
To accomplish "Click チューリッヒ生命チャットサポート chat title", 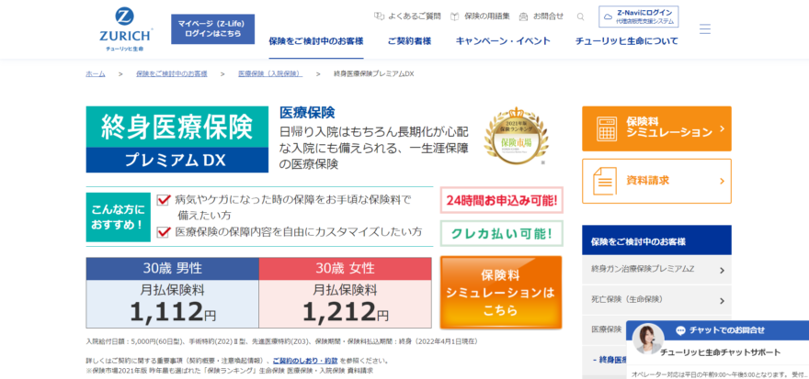I will [x=720, y=352].
